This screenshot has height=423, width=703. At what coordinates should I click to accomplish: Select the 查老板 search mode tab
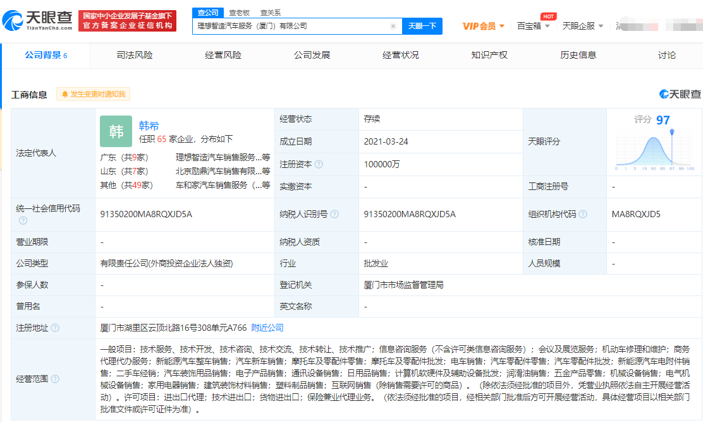click(239, 13)
